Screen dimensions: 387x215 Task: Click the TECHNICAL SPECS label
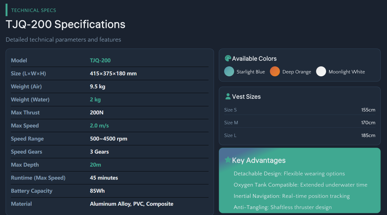(x=34, y=10)
